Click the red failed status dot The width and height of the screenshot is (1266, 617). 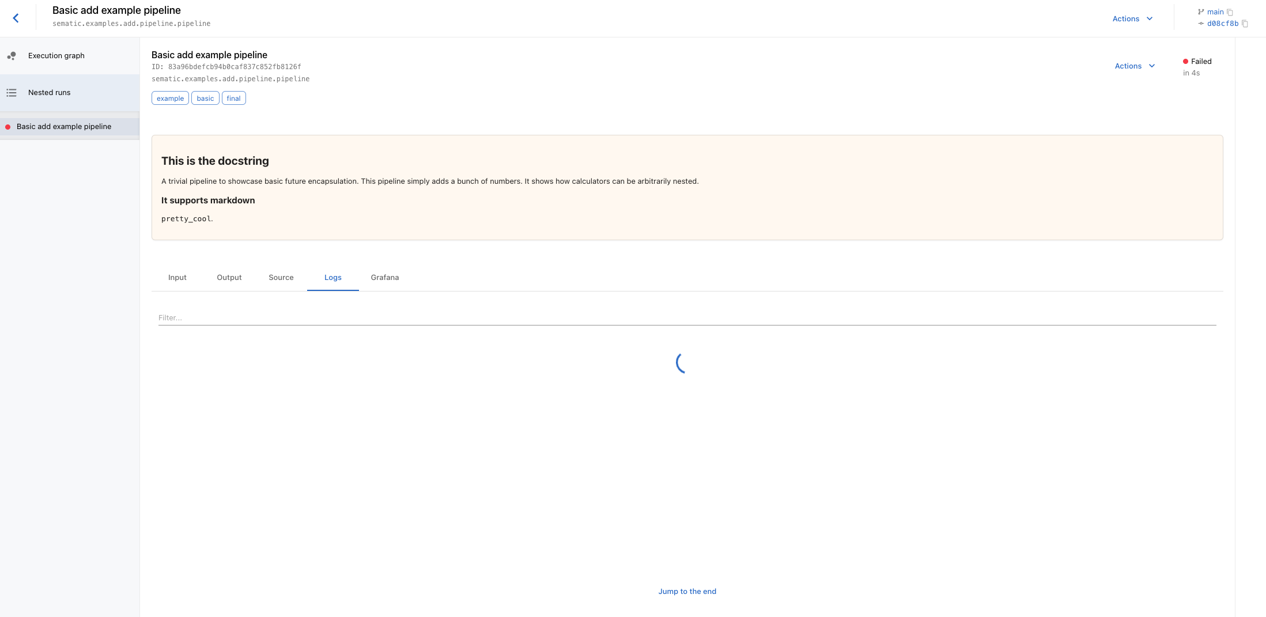(x=1185, y=61)
